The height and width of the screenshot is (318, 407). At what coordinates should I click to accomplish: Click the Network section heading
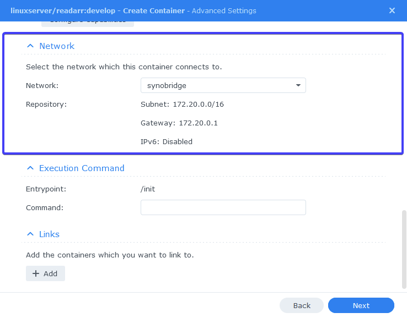(x=57, y=46)
